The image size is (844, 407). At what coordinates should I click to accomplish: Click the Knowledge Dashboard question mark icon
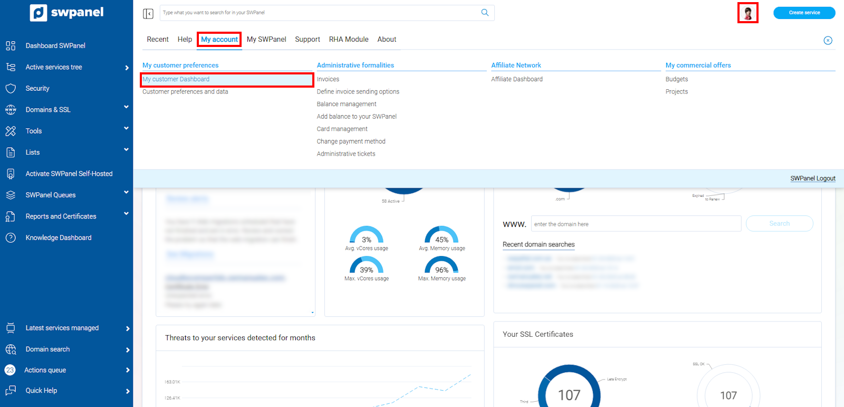click(x=11, y=238)
